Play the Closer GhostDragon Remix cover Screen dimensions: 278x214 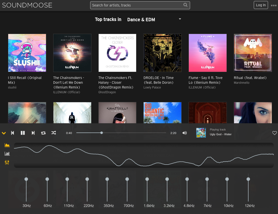click(117, 53)
